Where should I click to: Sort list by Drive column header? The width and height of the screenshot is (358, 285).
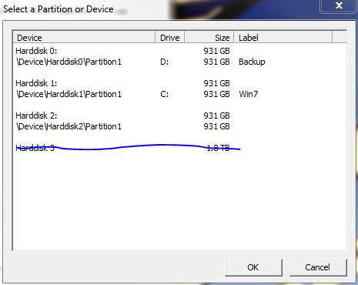click(x=170, y=38)
